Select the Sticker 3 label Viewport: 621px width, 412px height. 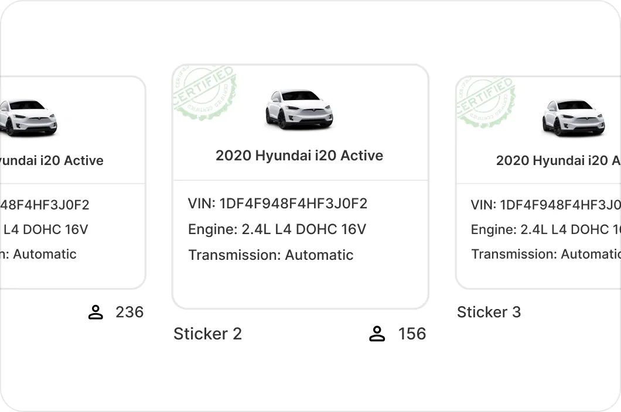(x=489, y=313)
